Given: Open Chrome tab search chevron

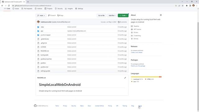Looking at the screenshot, I should point(182,2).
